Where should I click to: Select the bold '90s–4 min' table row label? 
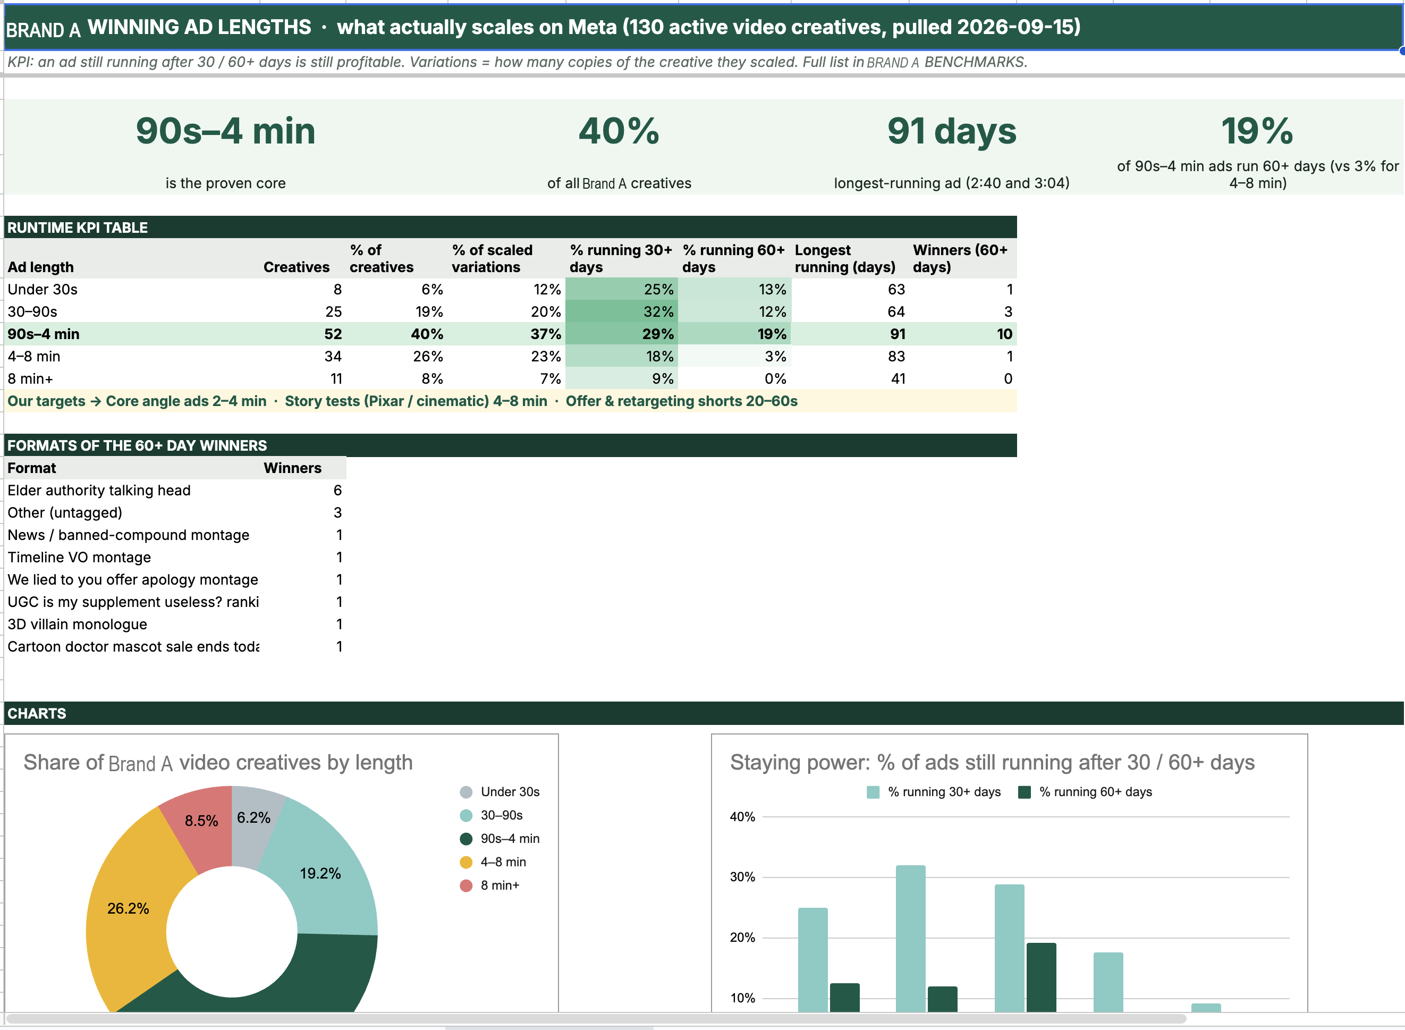pos(44,334)
